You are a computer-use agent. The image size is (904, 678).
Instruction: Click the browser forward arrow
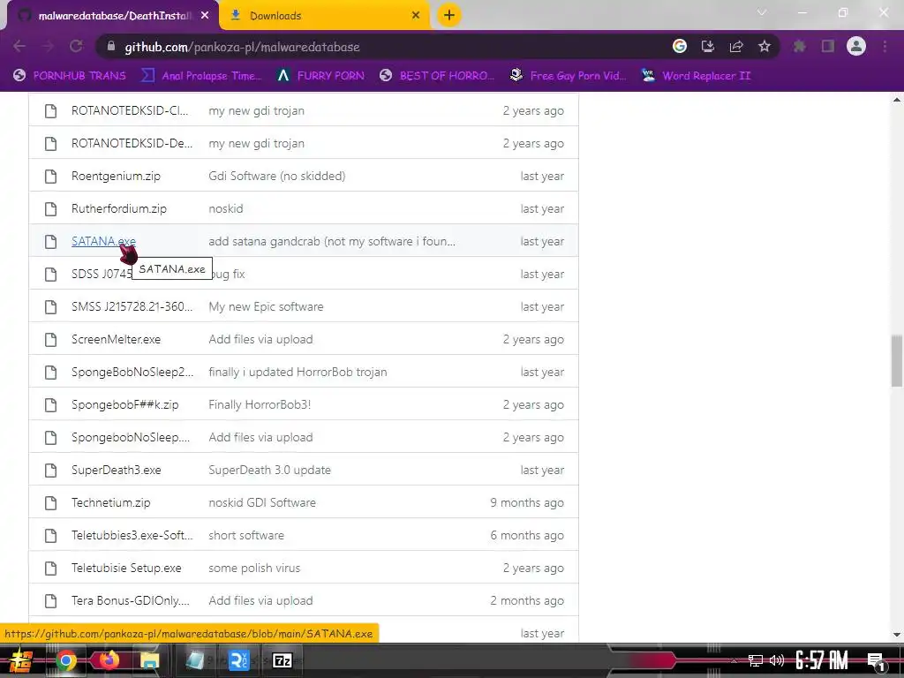pyautogui.click(x=48, y=46)
